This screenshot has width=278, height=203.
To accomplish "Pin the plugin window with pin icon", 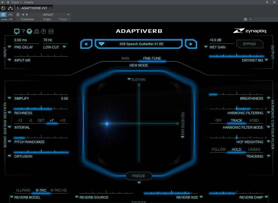I will click(267, 2).
